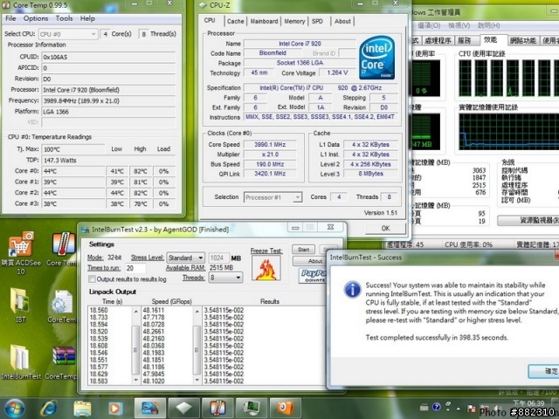Image resolution: width=559 pixels, height=419 pixels.
Task: Click the Times to run input field
Action: coord(135,268)
